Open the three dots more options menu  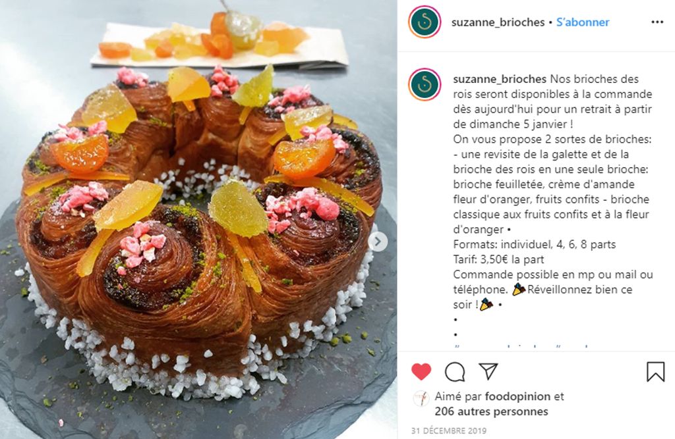[657, 22]
